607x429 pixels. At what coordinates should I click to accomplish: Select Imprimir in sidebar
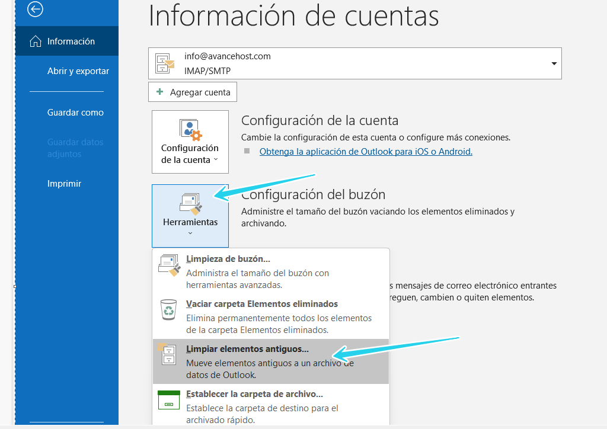pyautogui.click(x=64, y=183)
